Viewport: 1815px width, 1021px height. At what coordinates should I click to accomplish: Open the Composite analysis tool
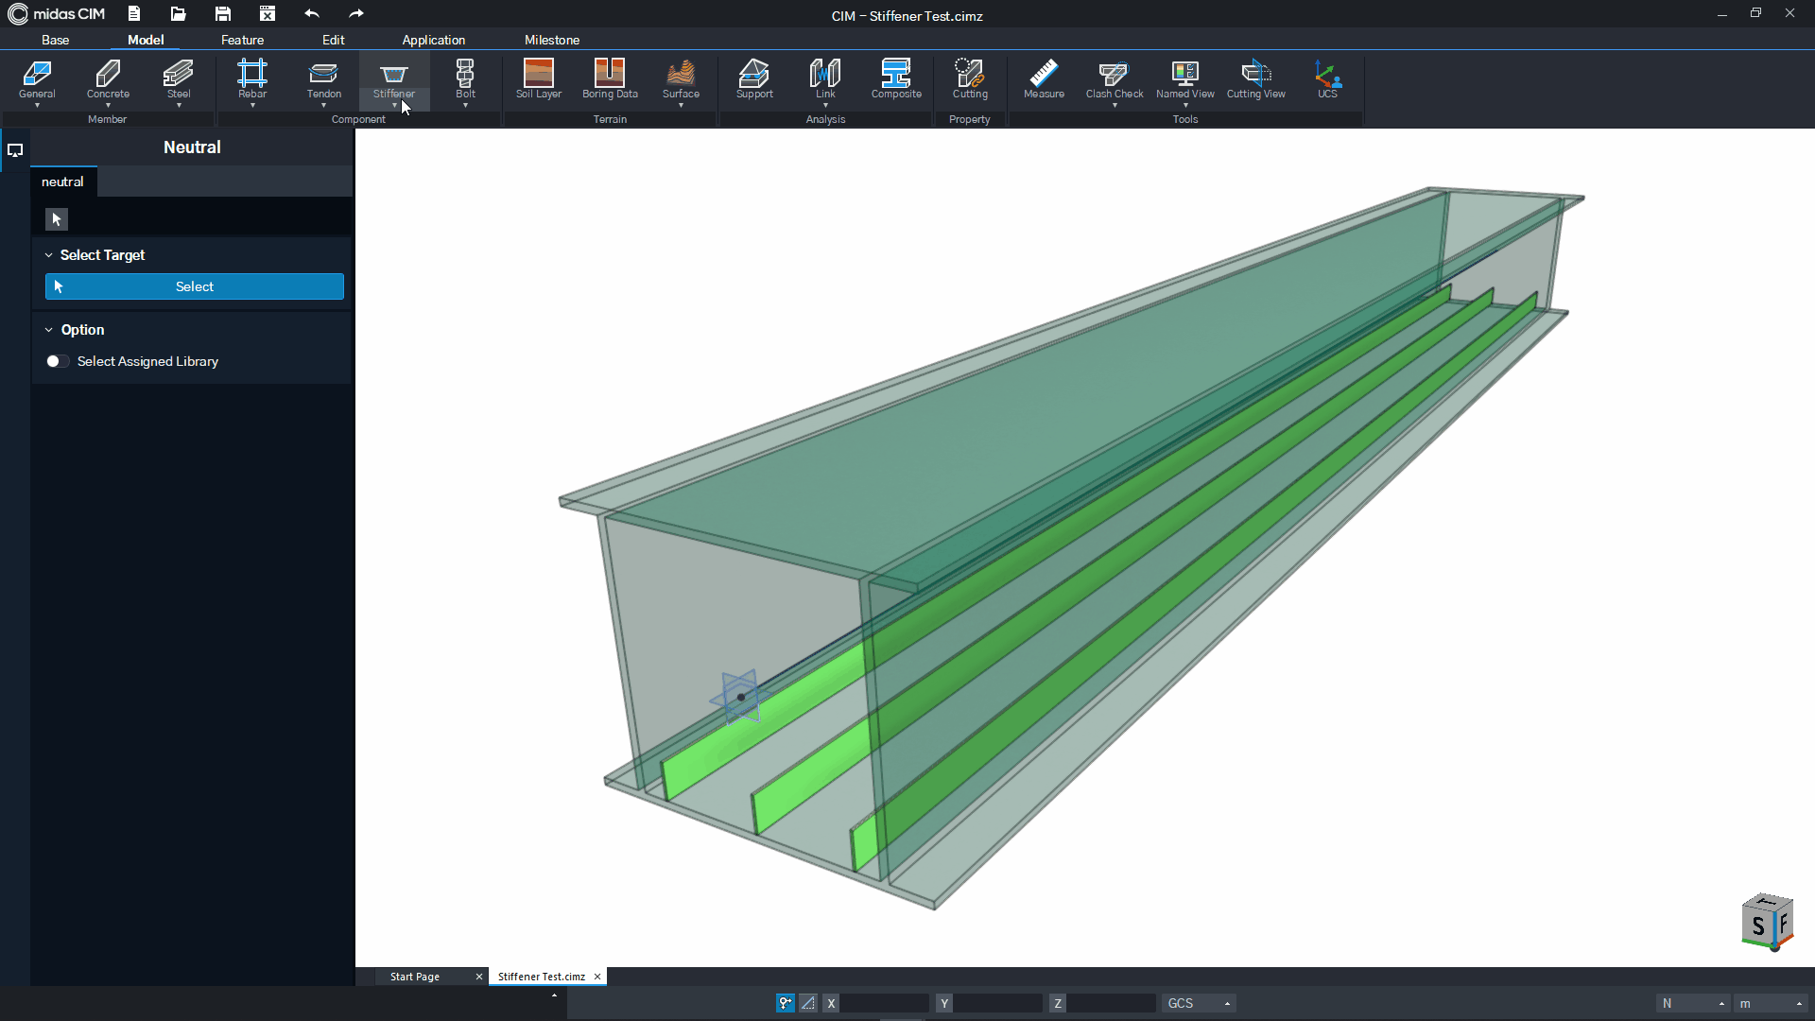[x=896, y=79]
